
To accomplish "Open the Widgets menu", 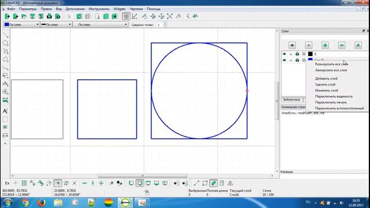I will pos(120,9).
